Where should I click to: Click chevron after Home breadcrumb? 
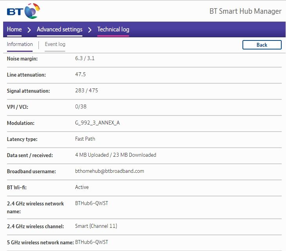(29, 29)
